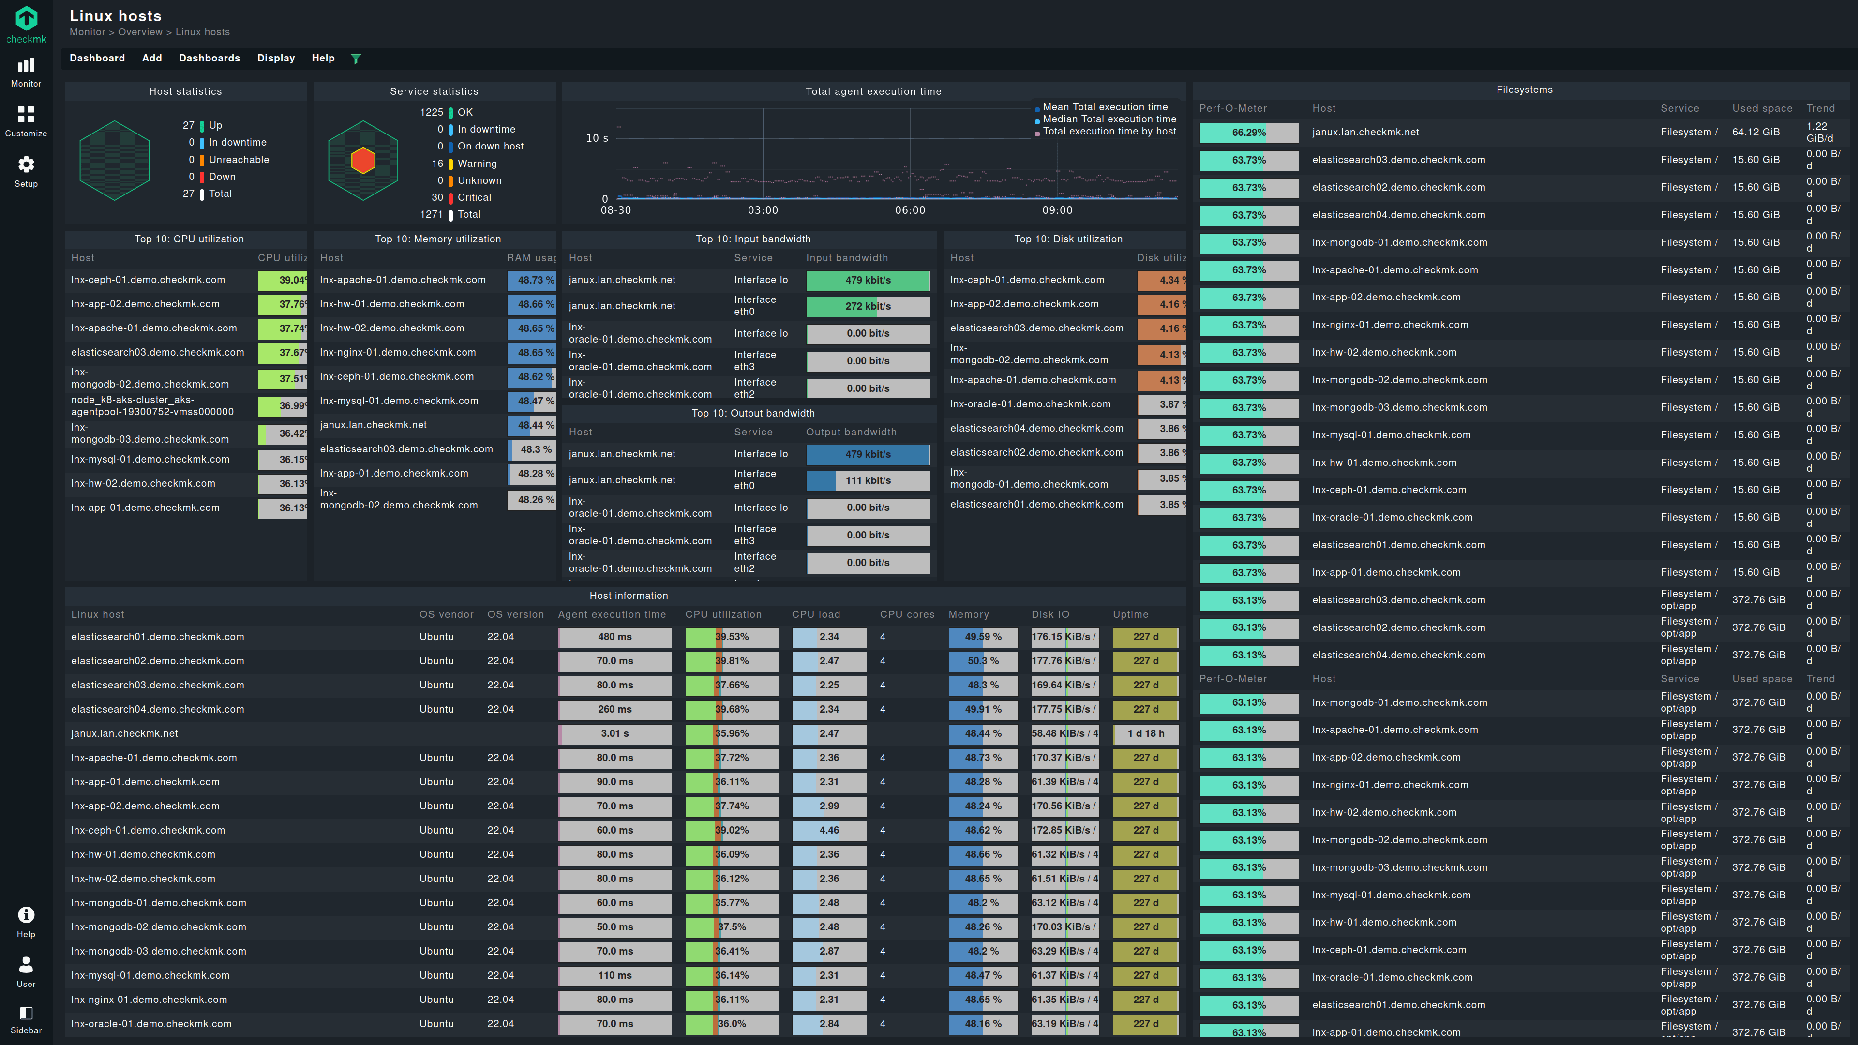Viewport: 1858px width, 1045px height.
Task: Click the 4.46 CPU load bar
Action: coord(829,830)
